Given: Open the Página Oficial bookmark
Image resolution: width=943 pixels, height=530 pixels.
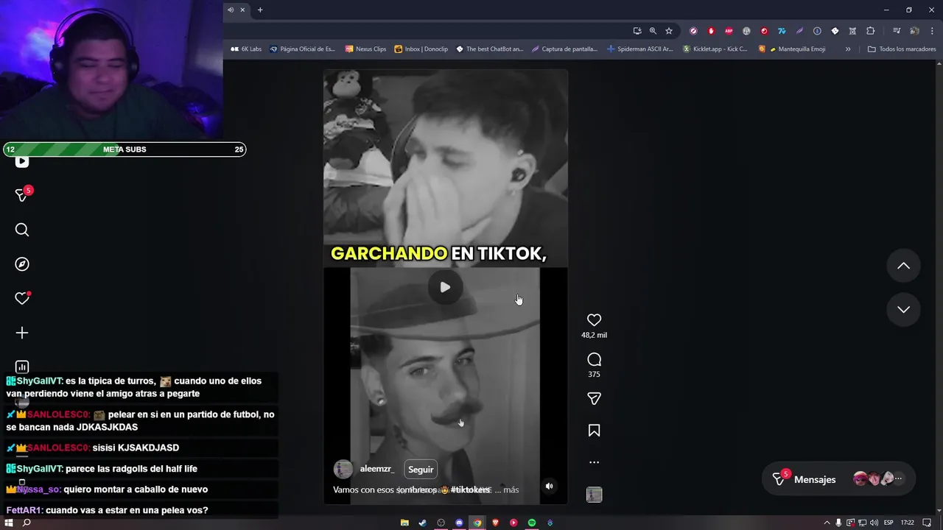Looking at the screenshot, I should pos(302,49).
